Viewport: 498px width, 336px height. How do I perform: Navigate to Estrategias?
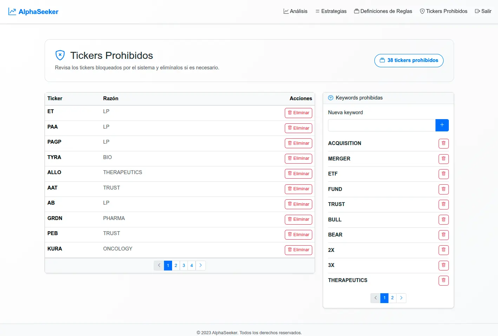tap(331, 11)
